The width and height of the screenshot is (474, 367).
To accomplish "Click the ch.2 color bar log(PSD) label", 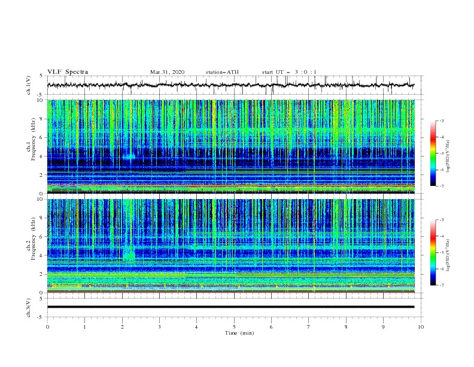I will pos(448,255).
